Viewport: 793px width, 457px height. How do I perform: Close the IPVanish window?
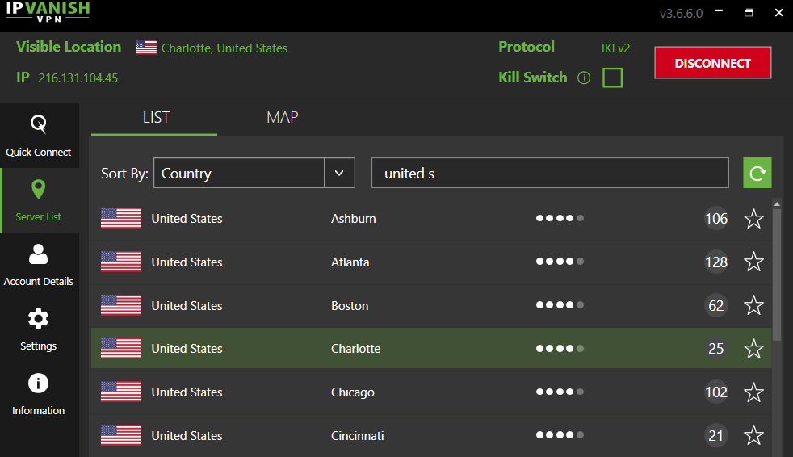778,12
